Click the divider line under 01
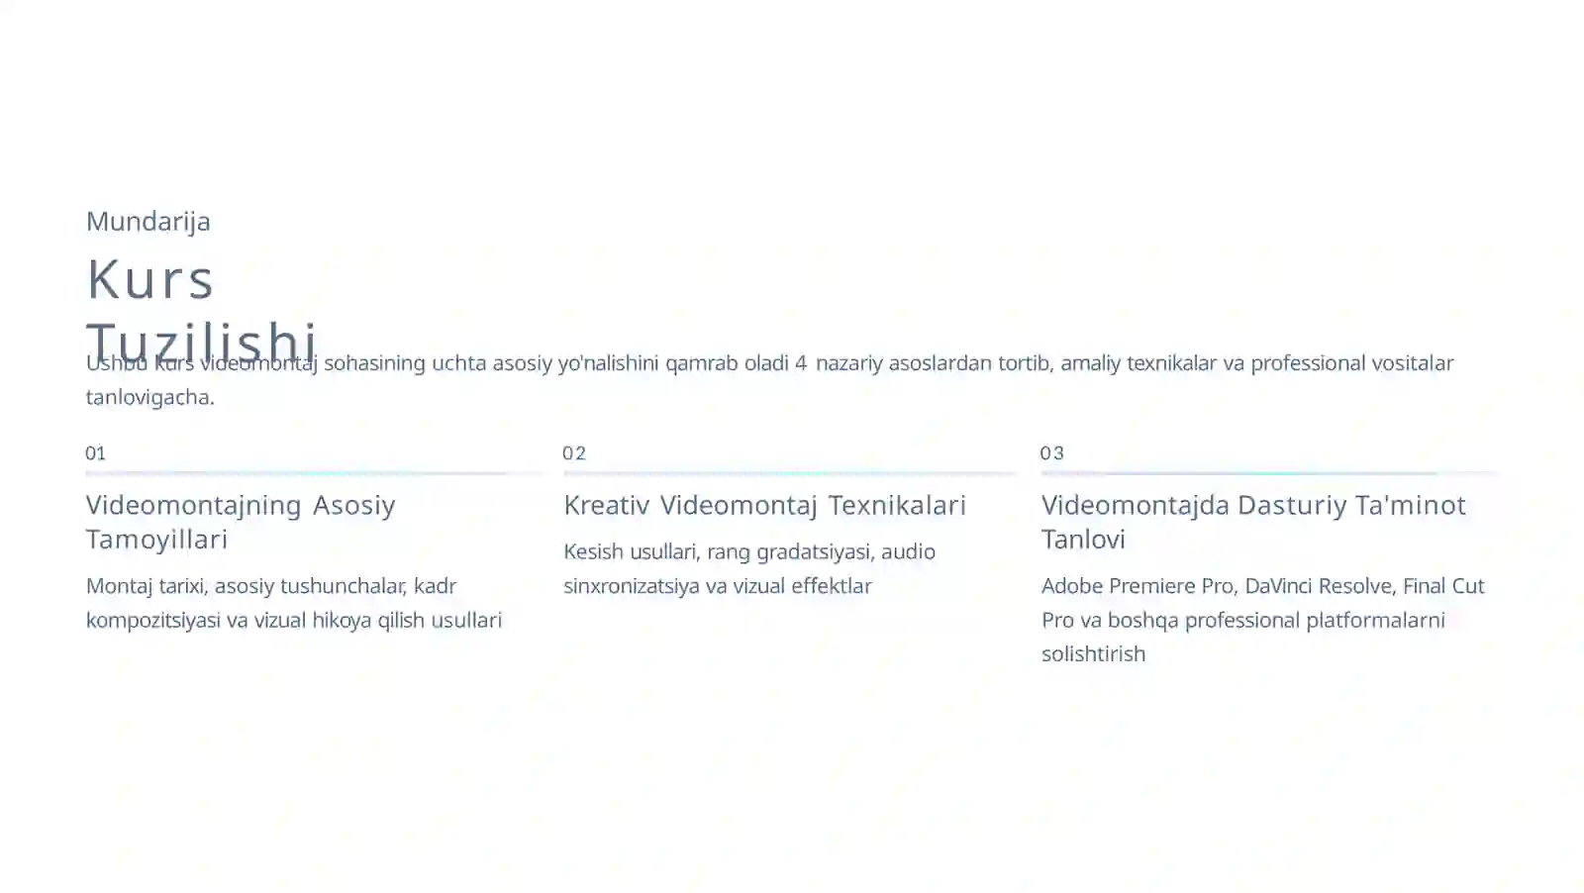This screenshot has height=893, width=1584. coord(314,473)
